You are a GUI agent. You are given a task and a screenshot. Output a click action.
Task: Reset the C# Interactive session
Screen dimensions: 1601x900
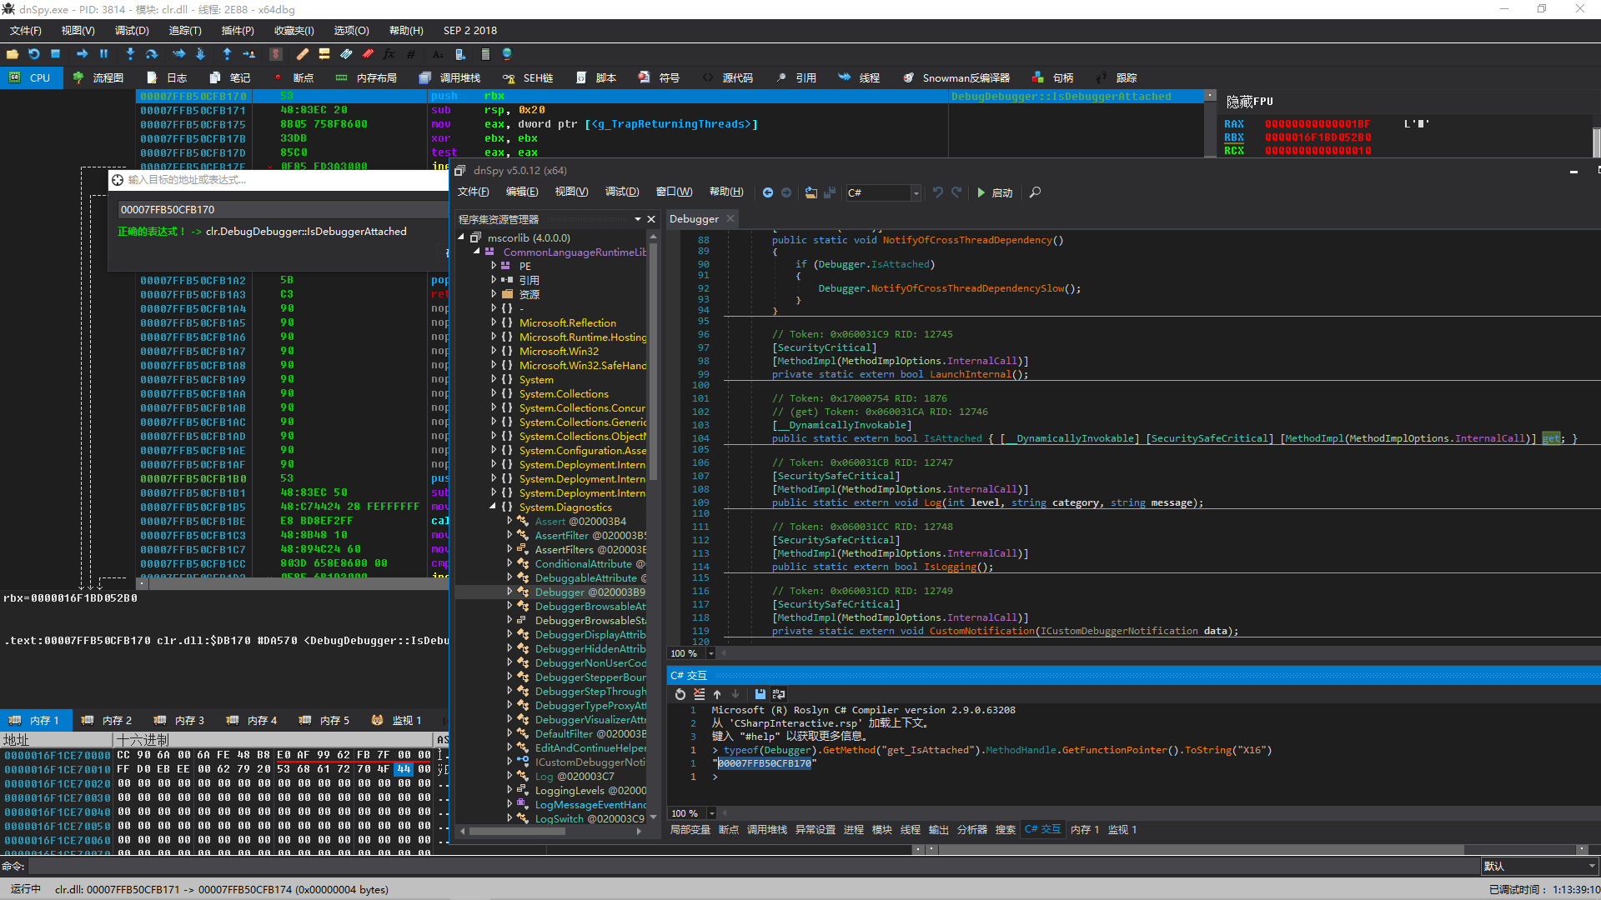(680, 694)
